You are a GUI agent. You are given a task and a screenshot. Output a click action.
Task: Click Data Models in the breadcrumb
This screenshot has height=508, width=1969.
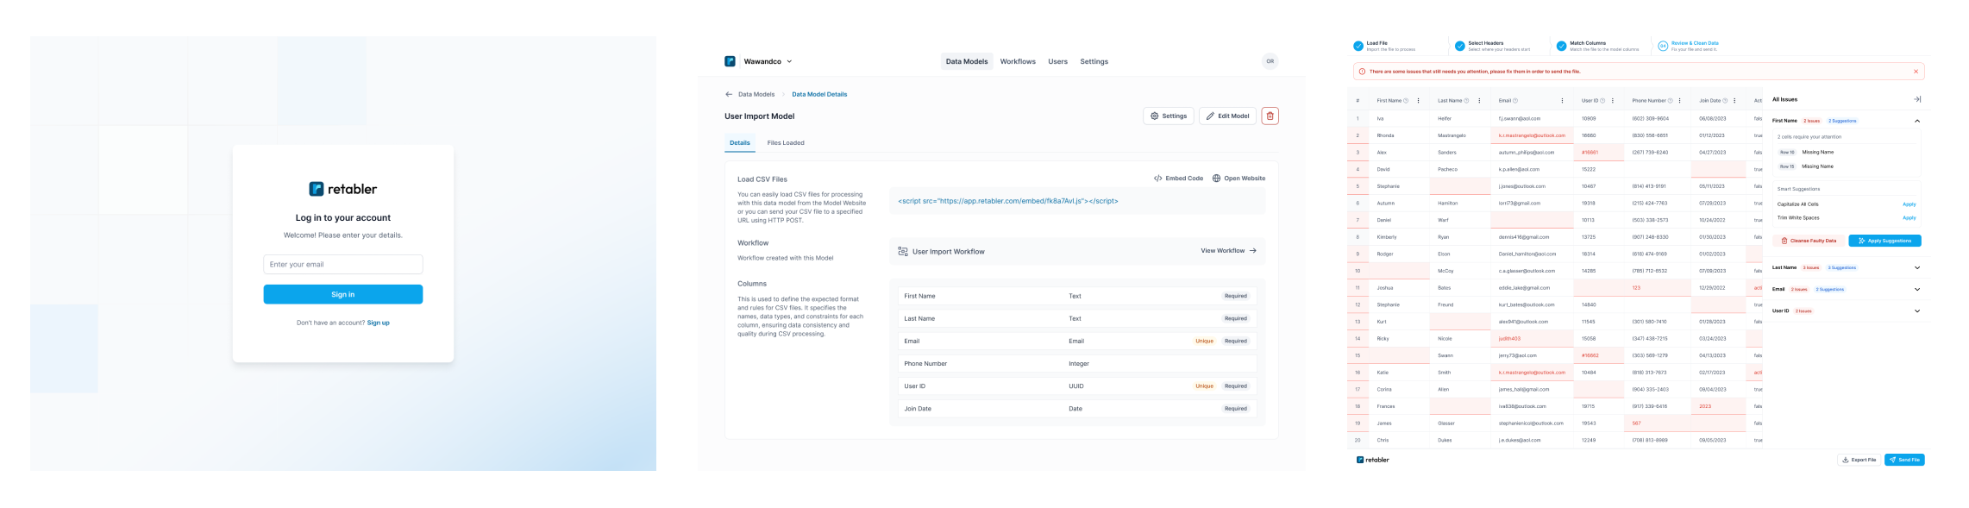(x=756, y=94)
